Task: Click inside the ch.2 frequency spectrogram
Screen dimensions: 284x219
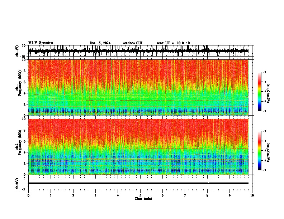Action: tap(138, 147)
